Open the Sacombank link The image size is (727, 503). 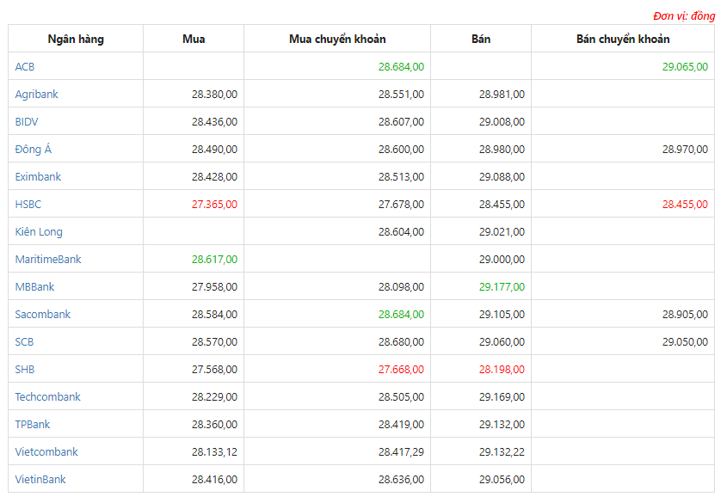coord(43,315)
